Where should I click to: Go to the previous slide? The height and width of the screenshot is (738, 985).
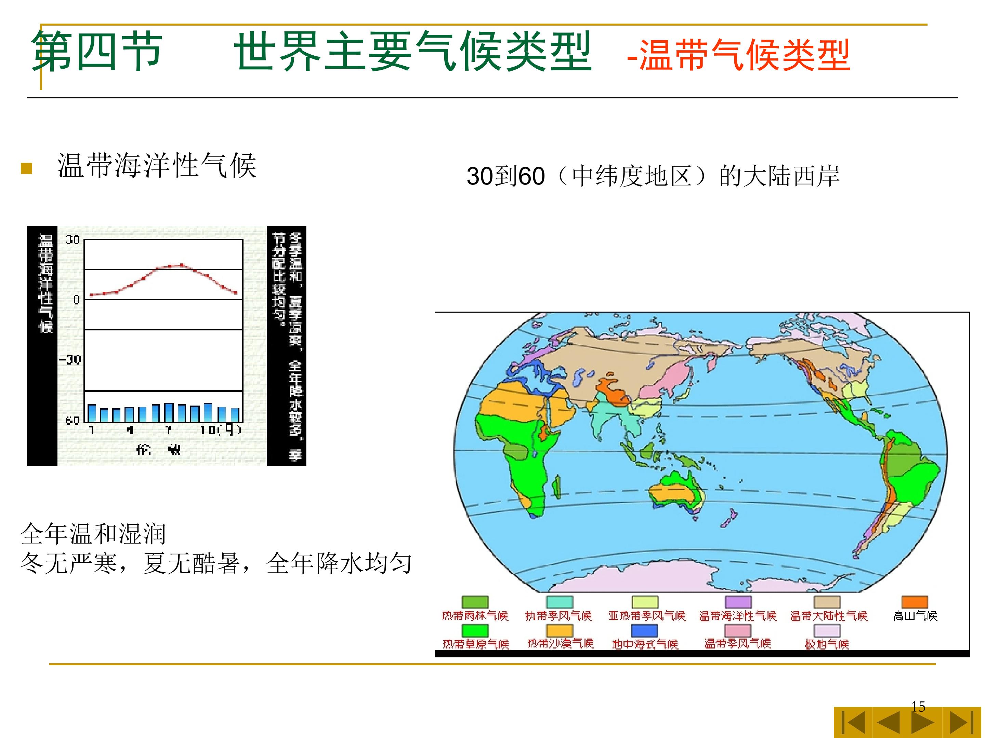tap(888, 723)
